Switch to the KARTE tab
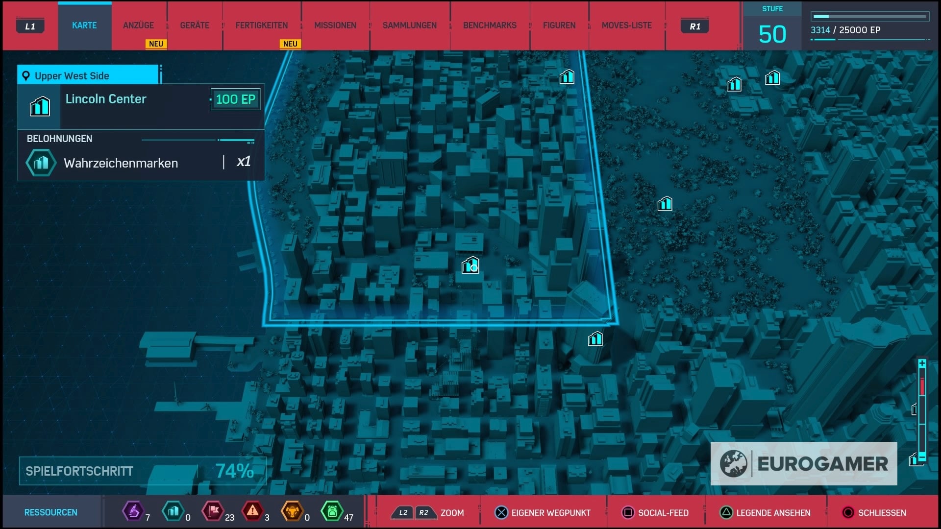Viewport: 941px width, 529px height. 84,25
